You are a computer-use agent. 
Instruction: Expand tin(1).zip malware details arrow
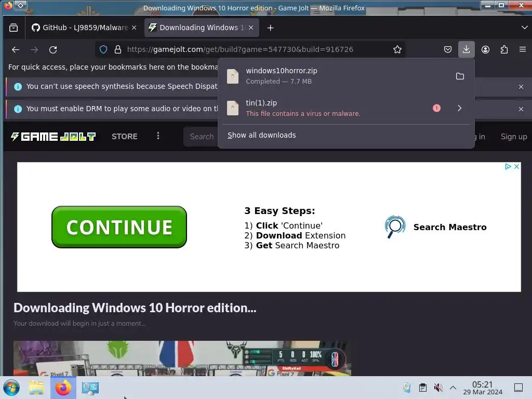click(x=459, y=108)
